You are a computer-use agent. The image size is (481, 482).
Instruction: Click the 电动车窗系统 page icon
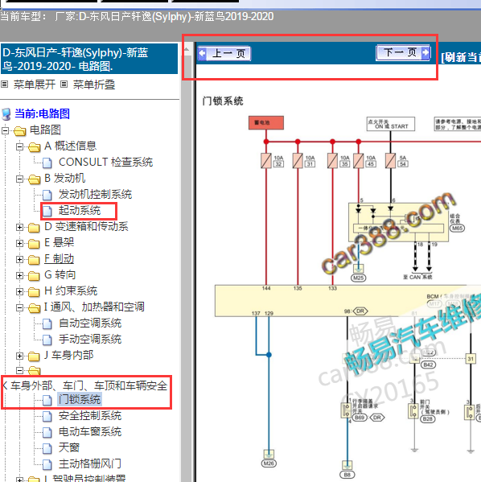47,432
